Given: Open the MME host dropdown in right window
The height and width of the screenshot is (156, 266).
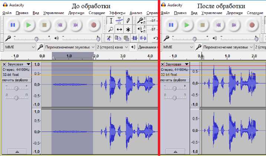Looking at the screenshot, I should 178,47.
